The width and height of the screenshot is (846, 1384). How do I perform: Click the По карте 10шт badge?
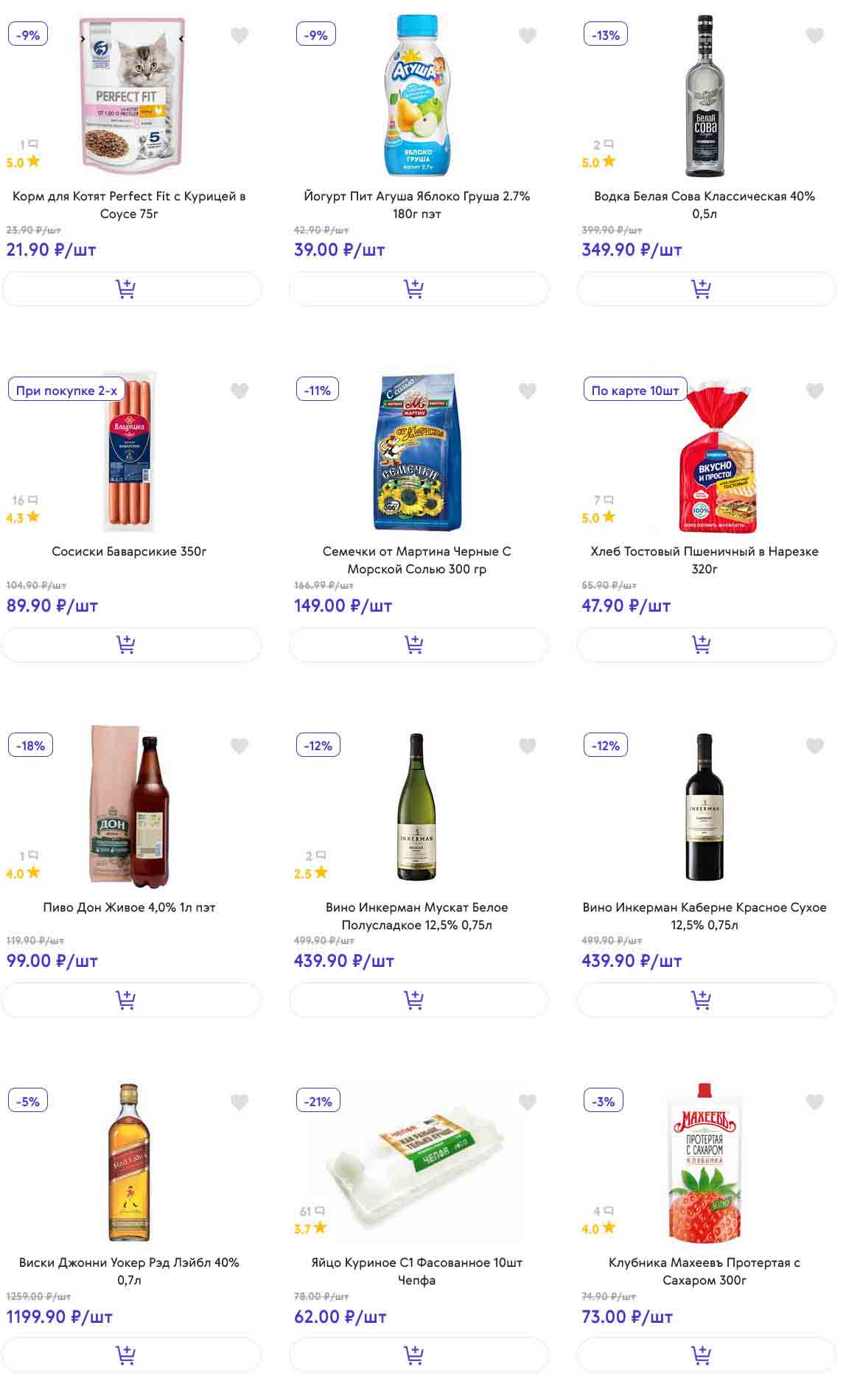pos(634,391)
